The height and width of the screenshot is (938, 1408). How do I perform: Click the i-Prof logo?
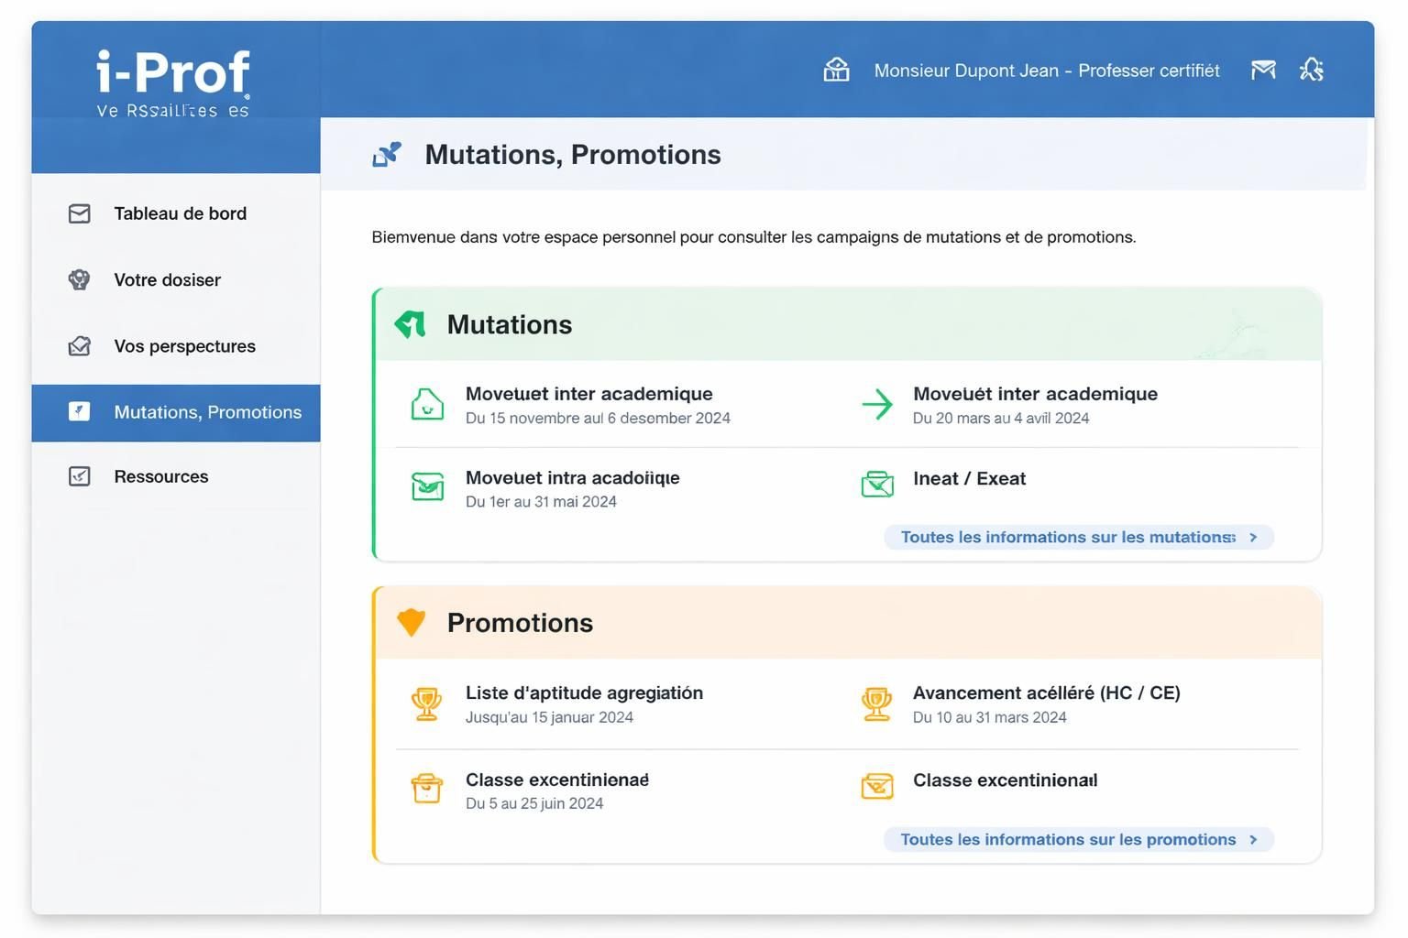click(172, 73)
